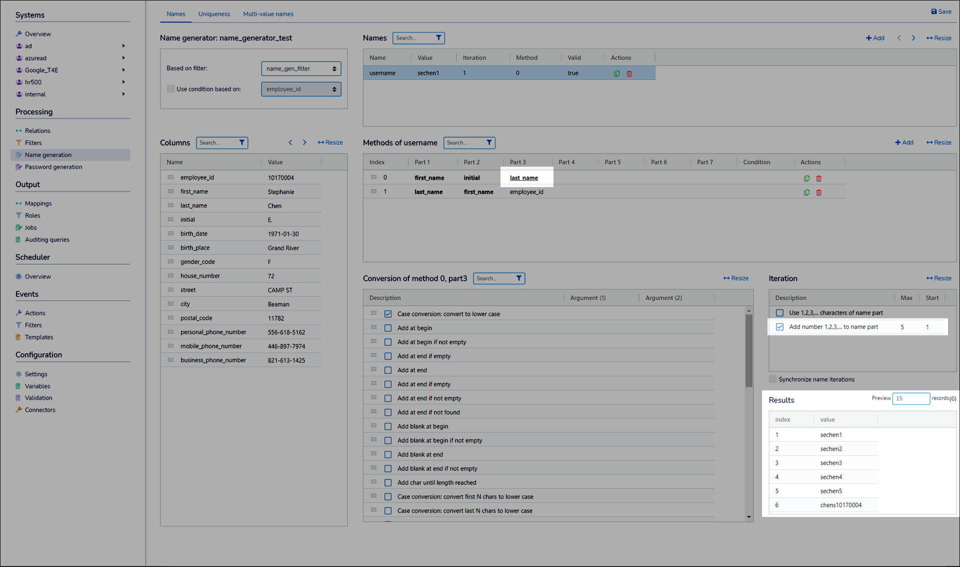Uncheck Case conversion: convert to lower case
The image size is (960, 567).
pyautogui.click(x=388, y=314)
